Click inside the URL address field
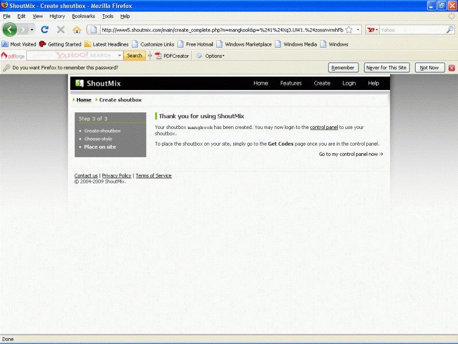The width and height of the screenshot is (458, 344). click(x=222, y=30)
